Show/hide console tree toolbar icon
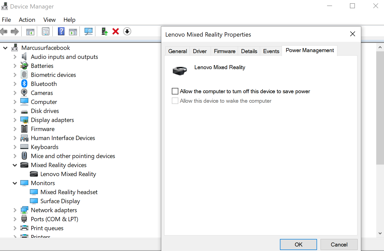The image size is (384, 251). (x=30, y=32)
